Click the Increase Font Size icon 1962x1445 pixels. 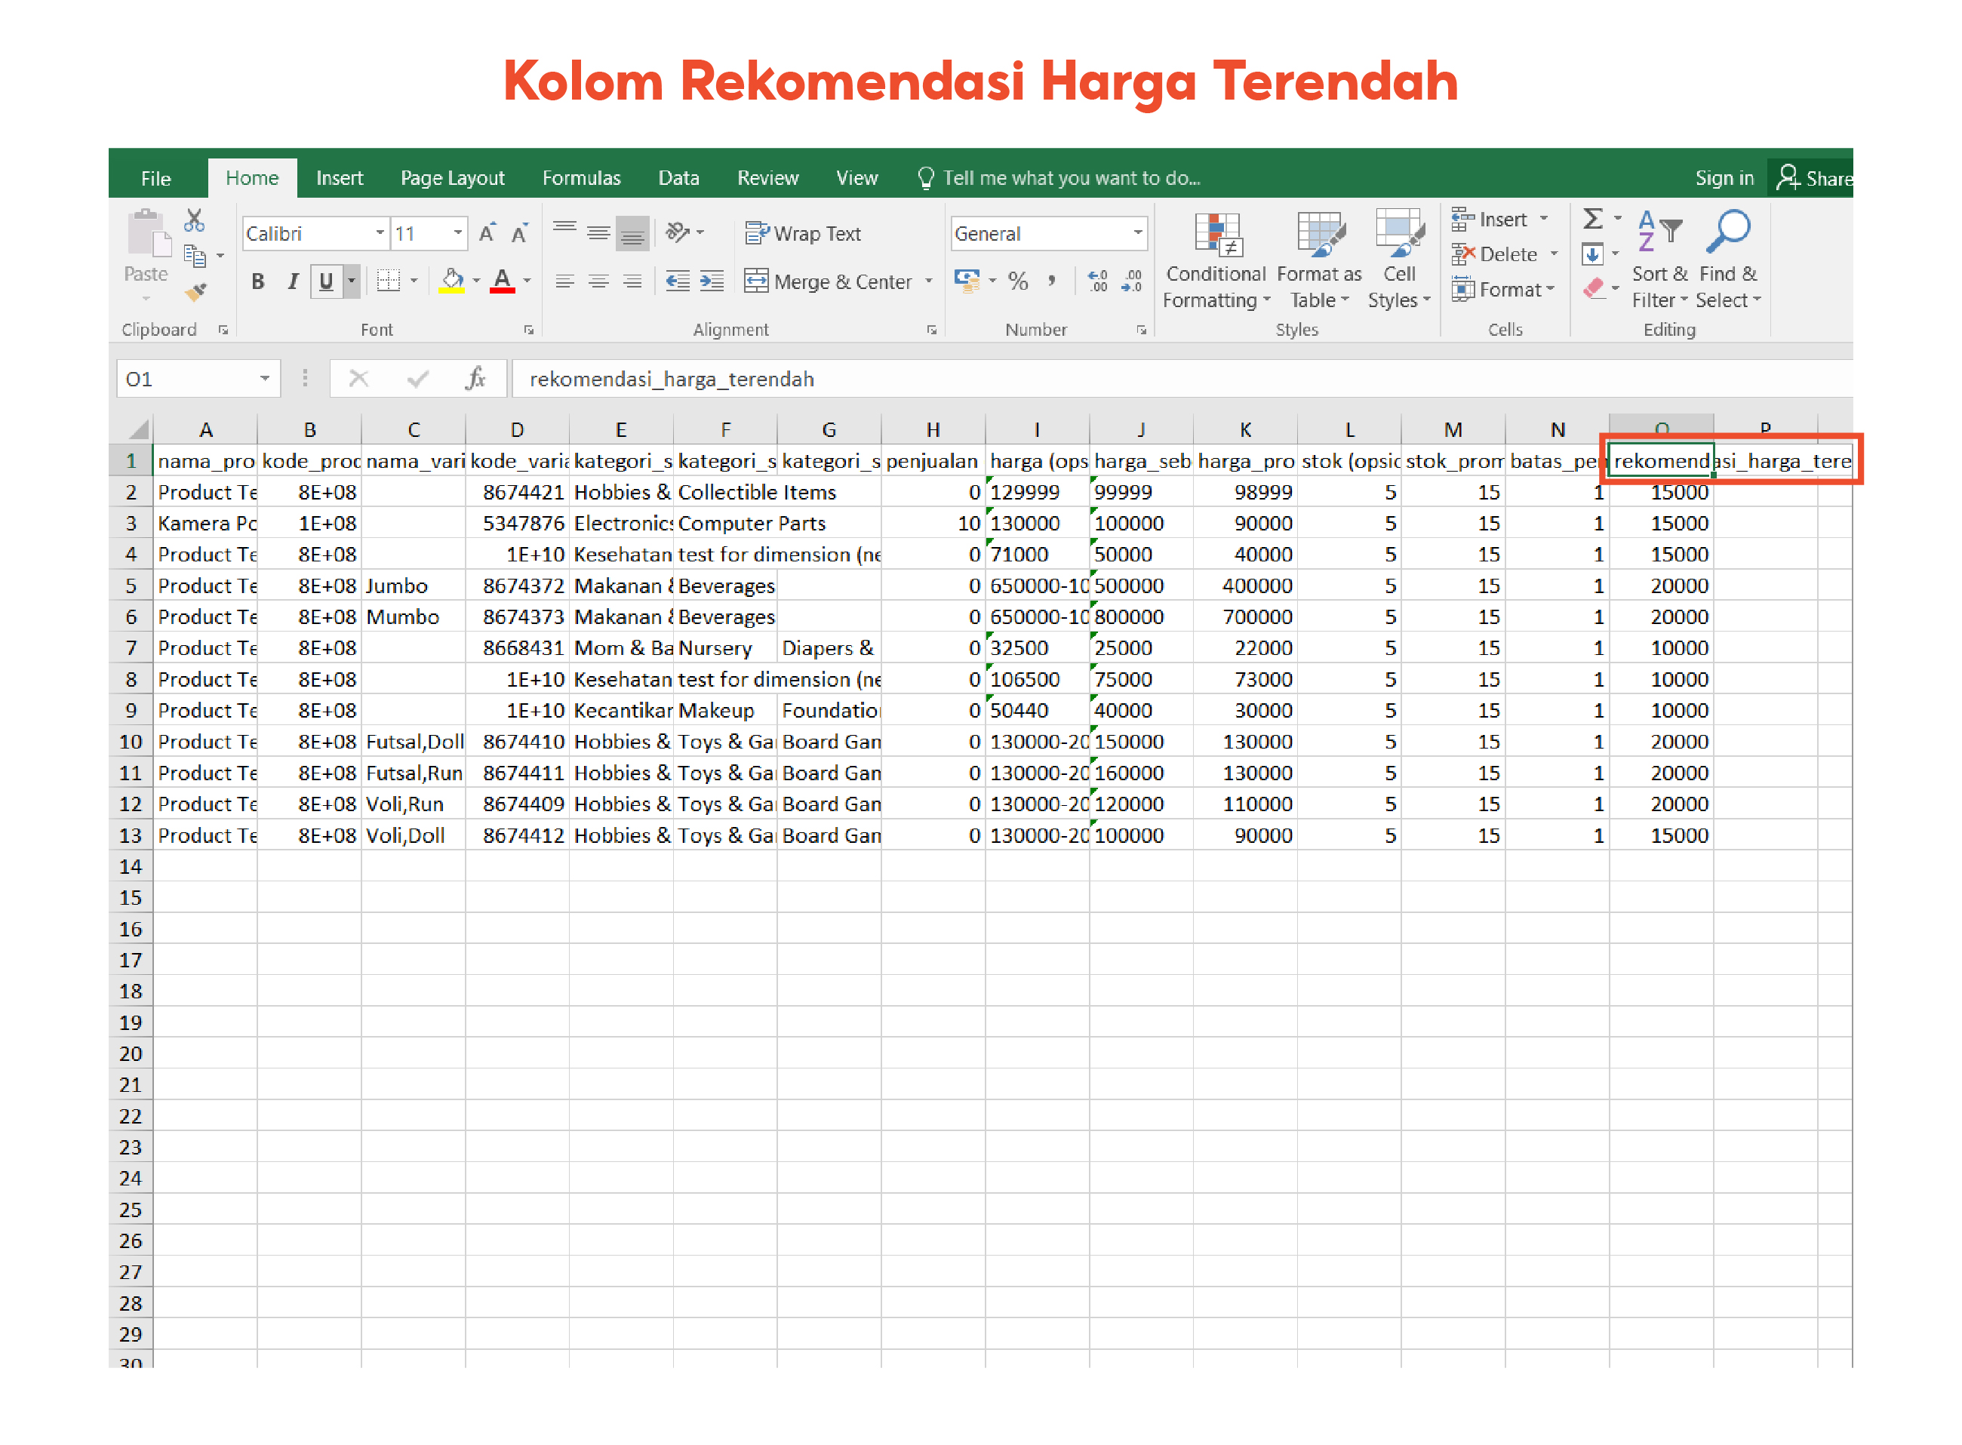click(487, 232)
